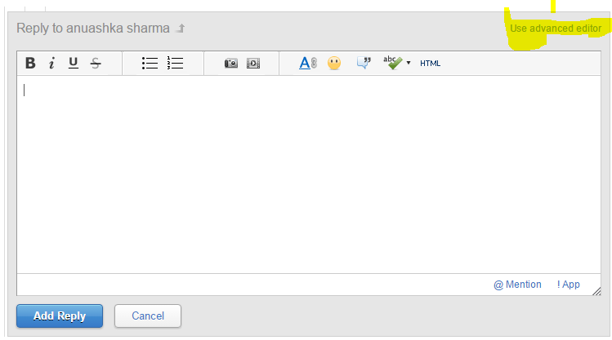This screenshot has height=340, width=612.
Task: Toggle bold formatting
Action: coord(30,63)
